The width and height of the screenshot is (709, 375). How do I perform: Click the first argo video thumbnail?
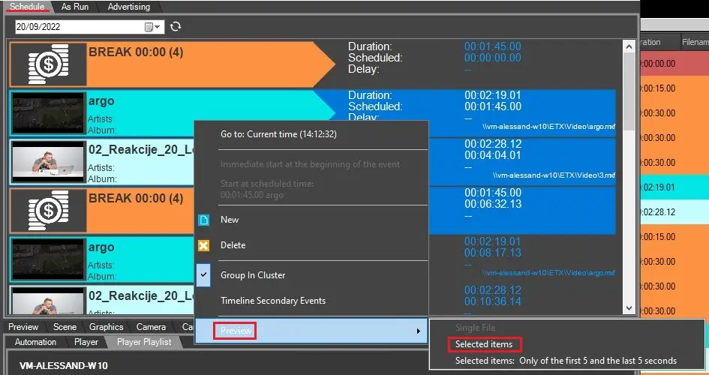tap(48, 112)
